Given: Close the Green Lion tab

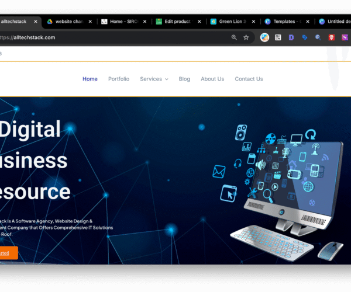Looking at the screenshot, I should click(x=253, y=22).
